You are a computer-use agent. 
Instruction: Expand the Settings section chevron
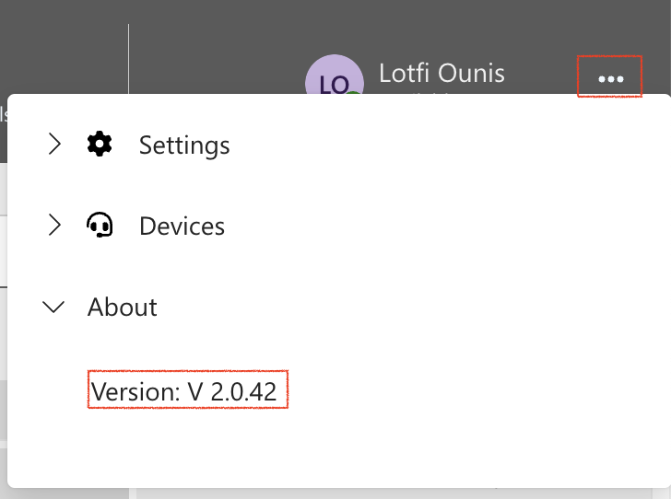54,144
